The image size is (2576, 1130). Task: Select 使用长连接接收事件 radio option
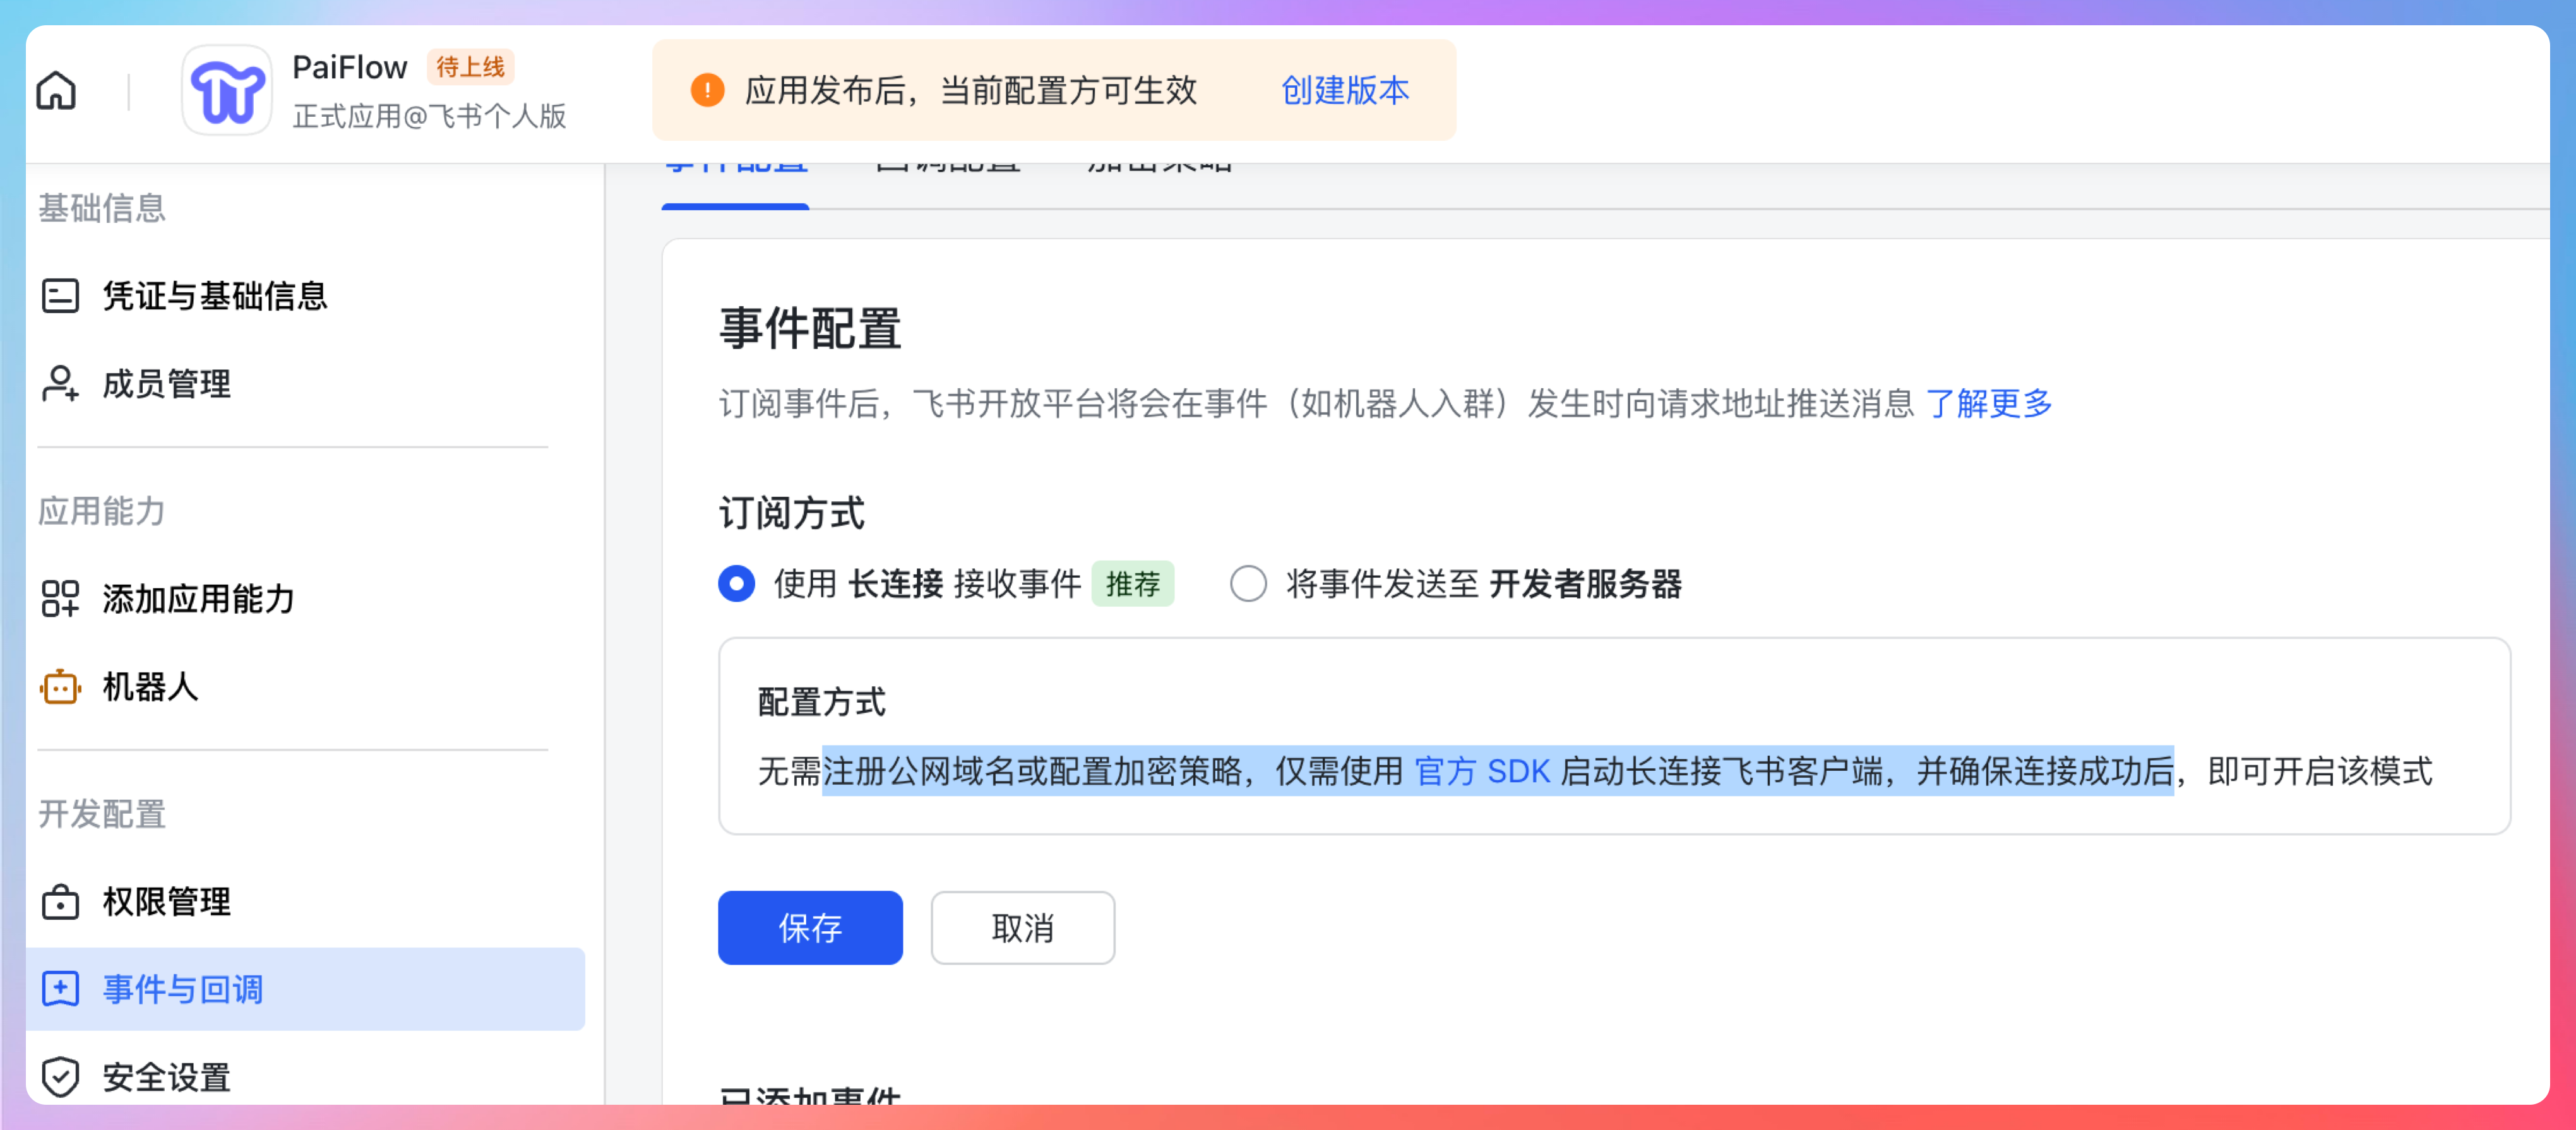[x=737, y=583]
